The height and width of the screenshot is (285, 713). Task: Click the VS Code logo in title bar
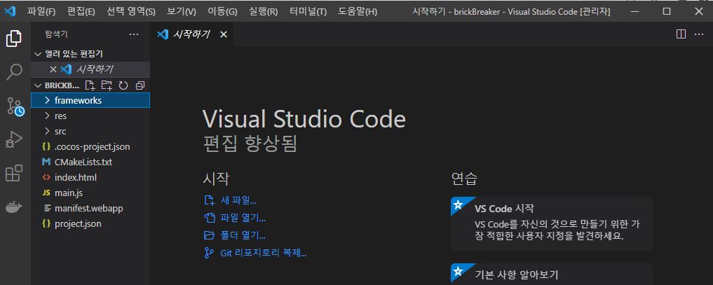tap(10, 11)
